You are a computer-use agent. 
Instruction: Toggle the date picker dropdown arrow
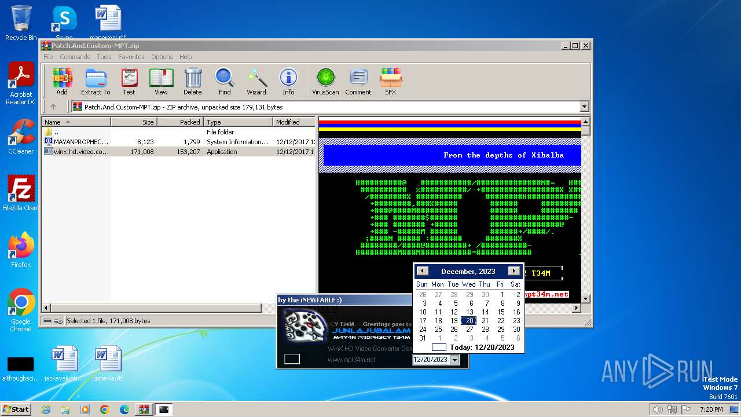click(x=454, y=360)
